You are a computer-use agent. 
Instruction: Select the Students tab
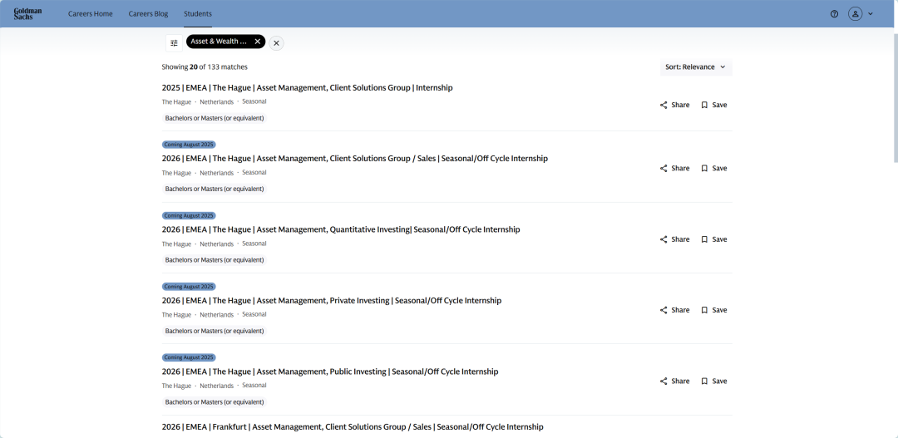pos(198,14)
